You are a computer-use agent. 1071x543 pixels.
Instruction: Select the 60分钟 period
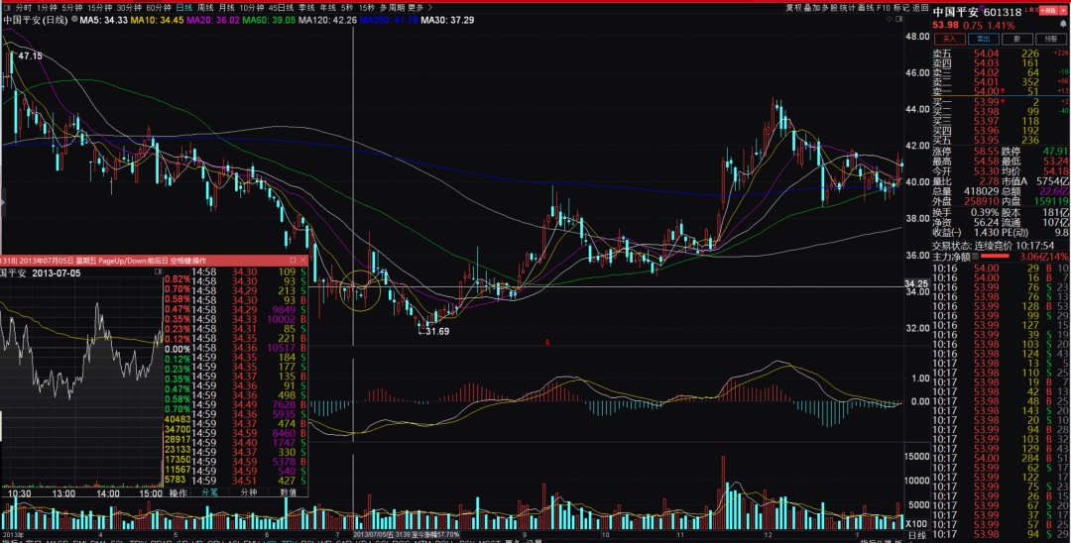[x=159, y=8]
